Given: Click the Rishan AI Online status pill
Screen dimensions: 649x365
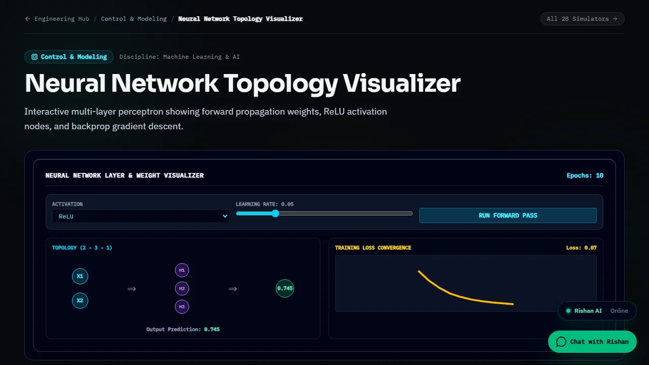Looking at the screenshot, I should point(597,311).
